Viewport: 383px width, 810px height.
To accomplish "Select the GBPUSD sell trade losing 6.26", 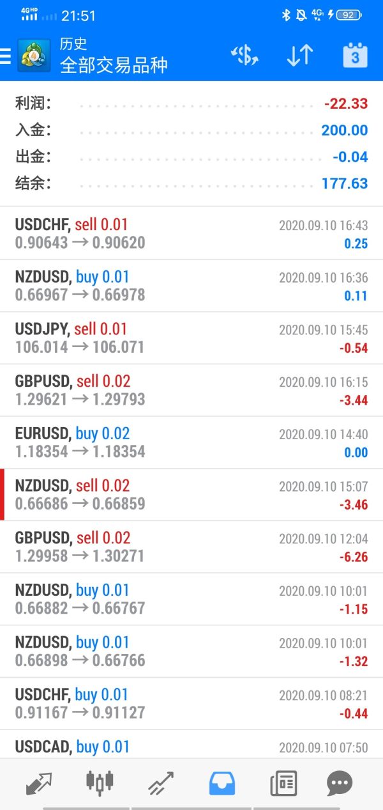I will click(x=191, y=547).
